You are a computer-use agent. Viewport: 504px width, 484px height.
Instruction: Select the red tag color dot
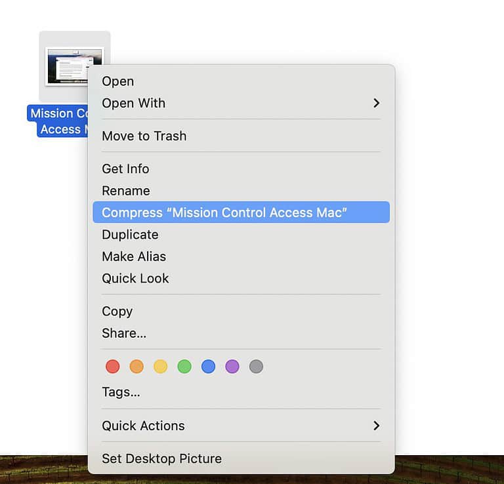pyautogui.click(x=113, y=367)
